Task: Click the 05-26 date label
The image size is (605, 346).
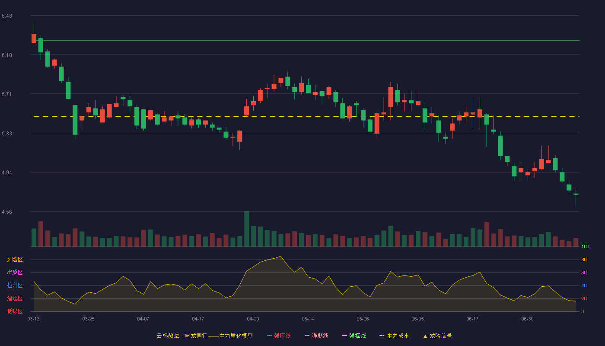Action: click(363, 319)
